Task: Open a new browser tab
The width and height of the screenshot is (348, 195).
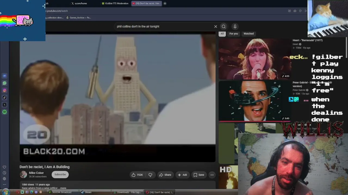Action: [x=165, y=4]
